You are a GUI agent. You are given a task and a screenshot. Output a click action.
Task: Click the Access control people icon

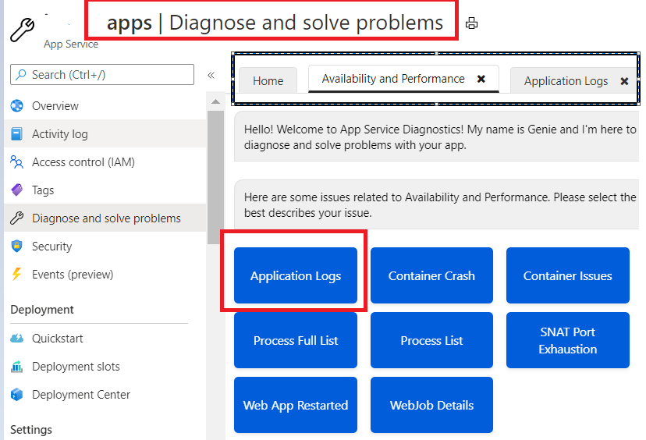point(17,162)
